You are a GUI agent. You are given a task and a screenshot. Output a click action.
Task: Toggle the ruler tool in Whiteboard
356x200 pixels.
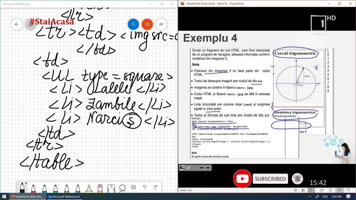coord(111,188)
